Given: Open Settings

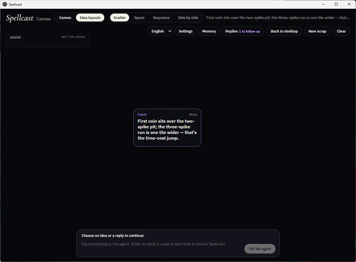Looking at the screenshot, I should (186, 31).
